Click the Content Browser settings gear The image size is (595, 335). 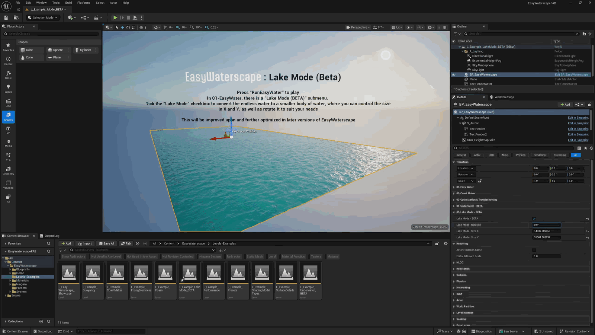pos(446,243)
